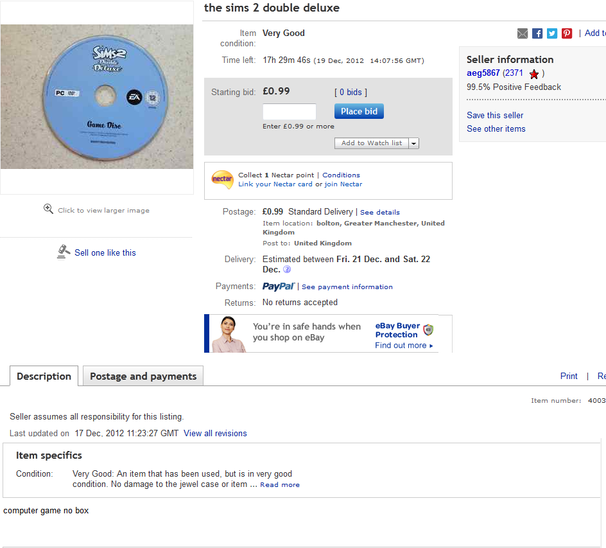Click the Nectar logo
606x548 pixels.
coord(222,179)
